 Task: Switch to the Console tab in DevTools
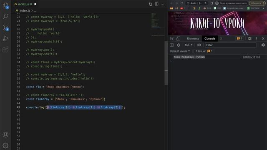click(210, 39)
